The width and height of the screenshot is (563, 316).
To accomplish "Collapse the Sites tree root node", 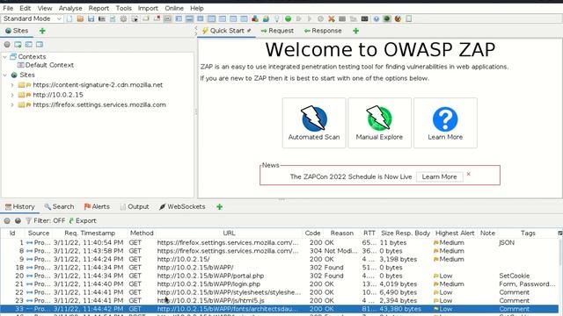I will point(5,75).
